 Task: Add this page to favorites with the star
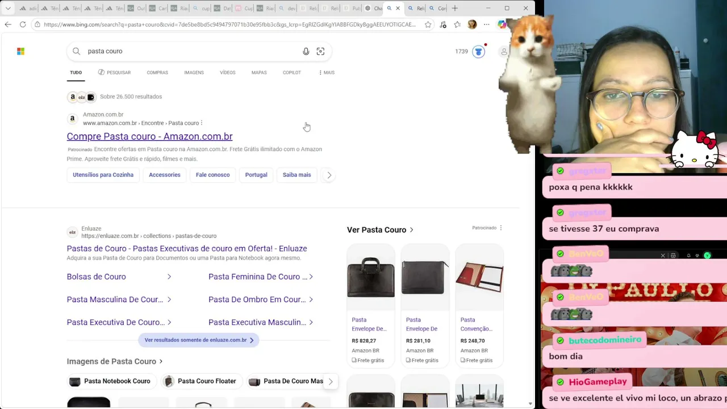428,24
